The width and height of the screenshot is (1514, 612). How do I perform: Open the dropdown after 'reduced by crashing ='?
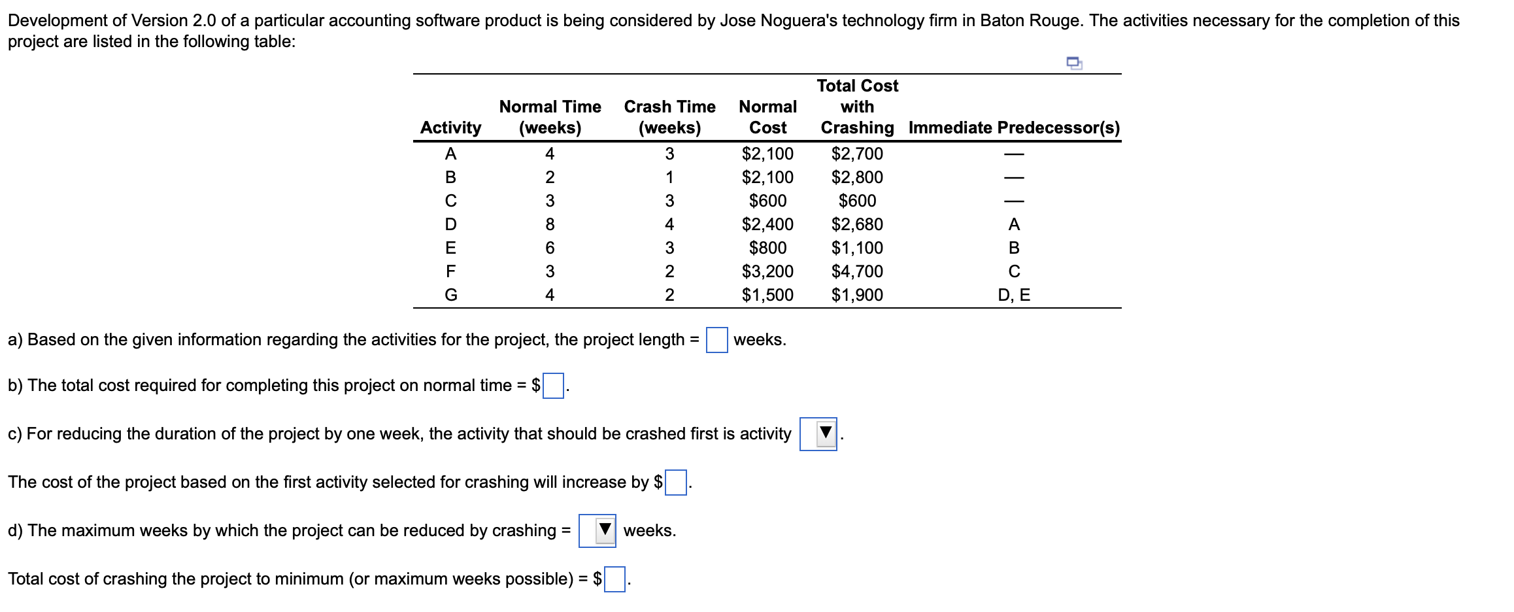point(598,531)
